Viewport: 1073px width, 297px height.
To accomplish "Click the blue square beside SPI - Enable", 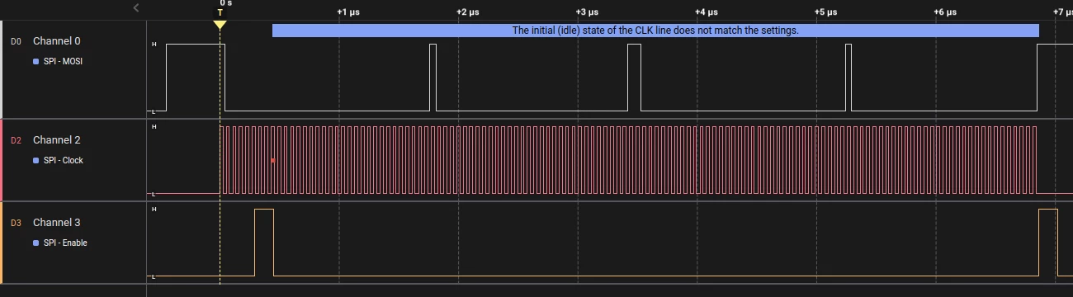I will [x=36, y=243].
